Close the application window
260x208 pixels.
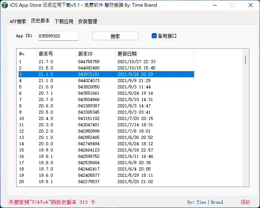tap(251, 5)
